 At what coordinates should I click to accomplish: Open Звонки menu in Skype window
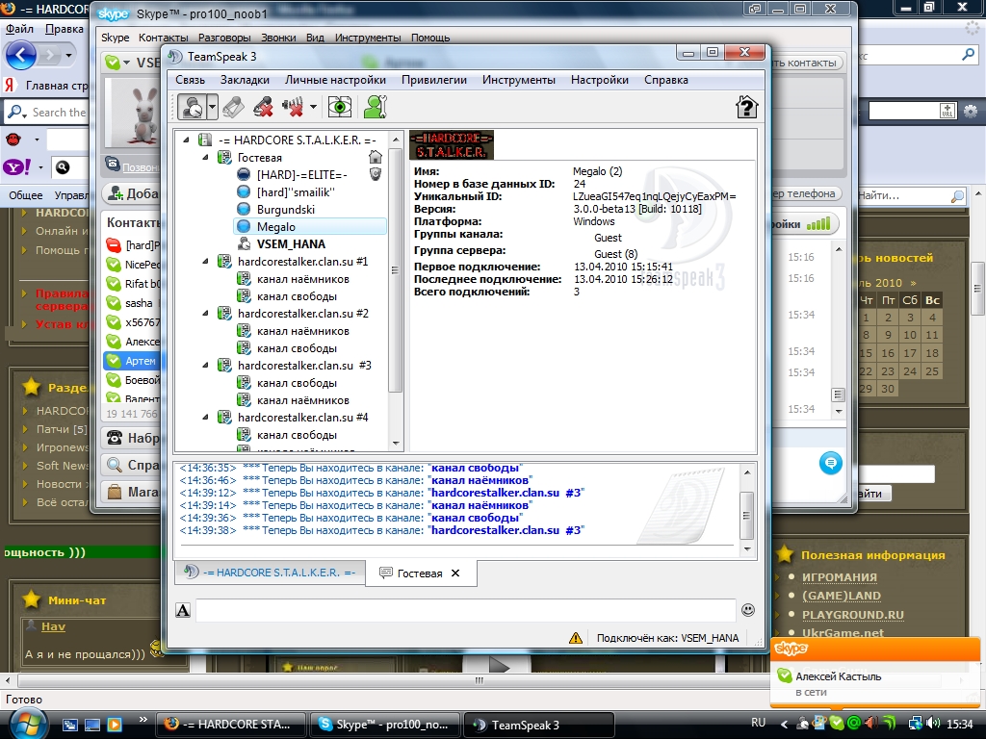point(278,38)
